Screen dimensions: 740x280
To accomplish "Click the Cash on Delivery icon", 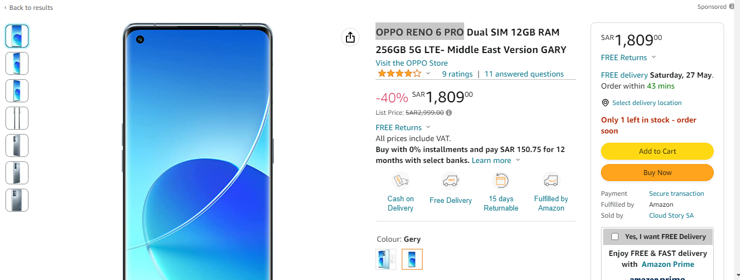I will 401,180.
